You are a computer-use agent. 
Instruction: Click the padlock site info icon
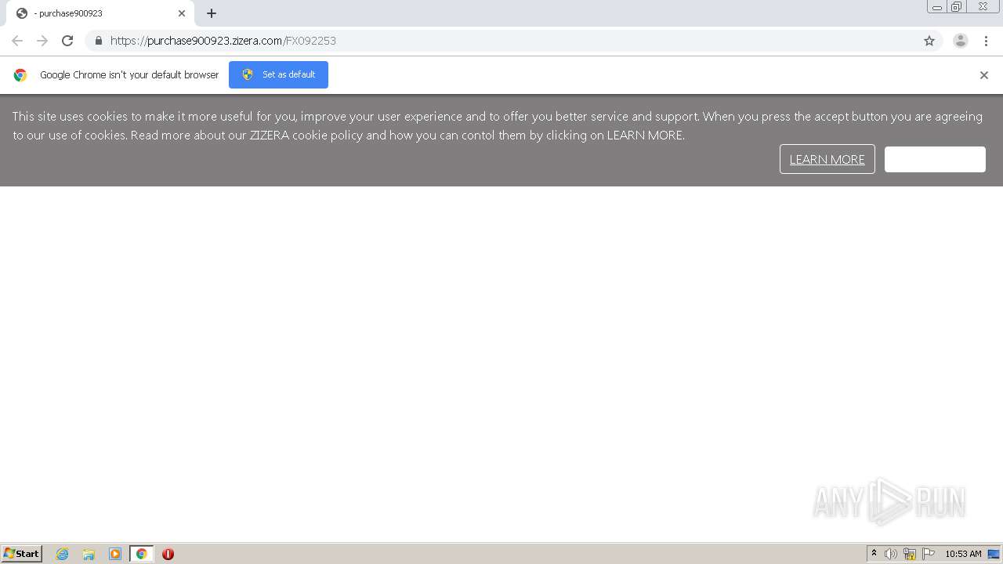click(98, 41)
